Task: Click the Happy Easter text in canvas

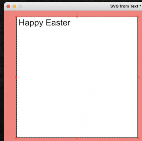Action: (x=44, y=23)
